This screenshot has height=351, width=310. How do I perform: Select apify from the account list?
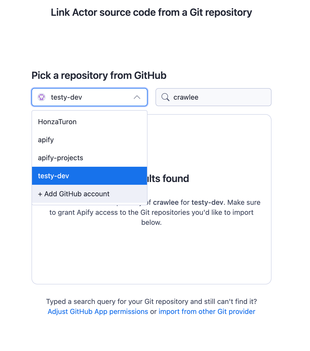pos(46,140)
